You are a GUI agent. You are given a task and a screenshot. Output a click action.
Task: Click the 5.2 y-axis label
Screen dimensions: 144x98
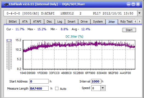click(x=19, y=59)
